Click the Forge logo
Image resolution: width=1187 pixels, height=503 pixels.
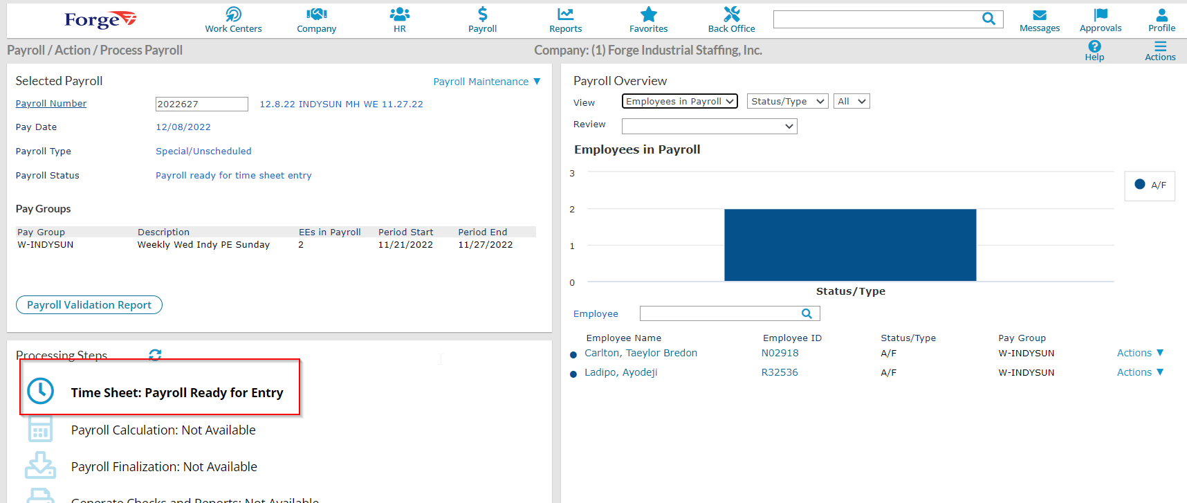(100, 19)
